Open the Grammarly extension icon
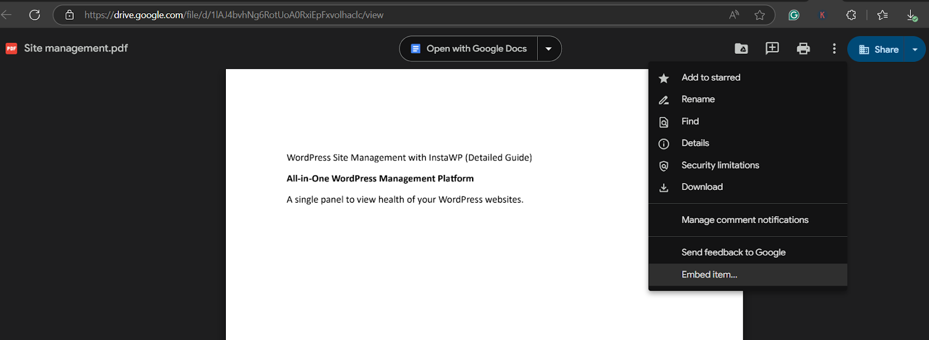929x340 pixels. pos(794,15)
